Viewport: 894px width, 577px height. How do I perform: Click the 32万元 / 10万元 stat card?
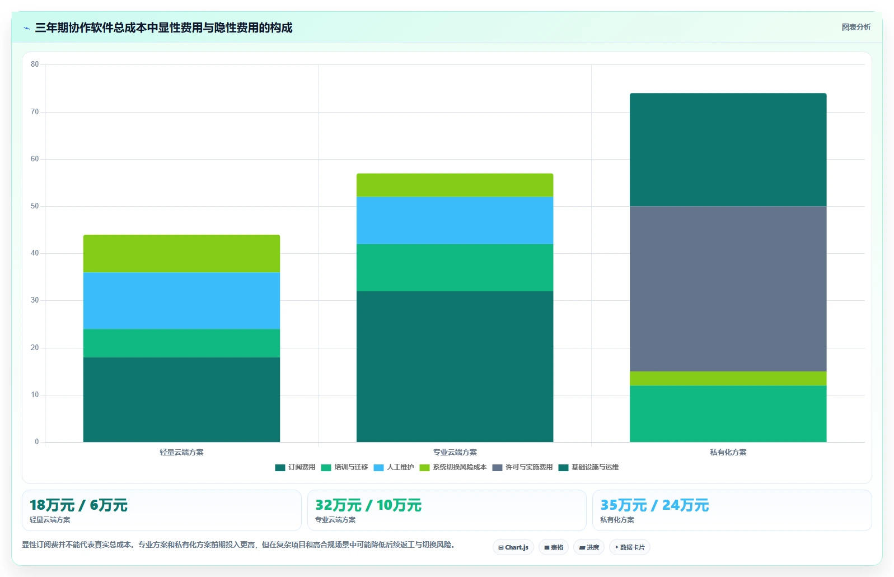[447, 510]
